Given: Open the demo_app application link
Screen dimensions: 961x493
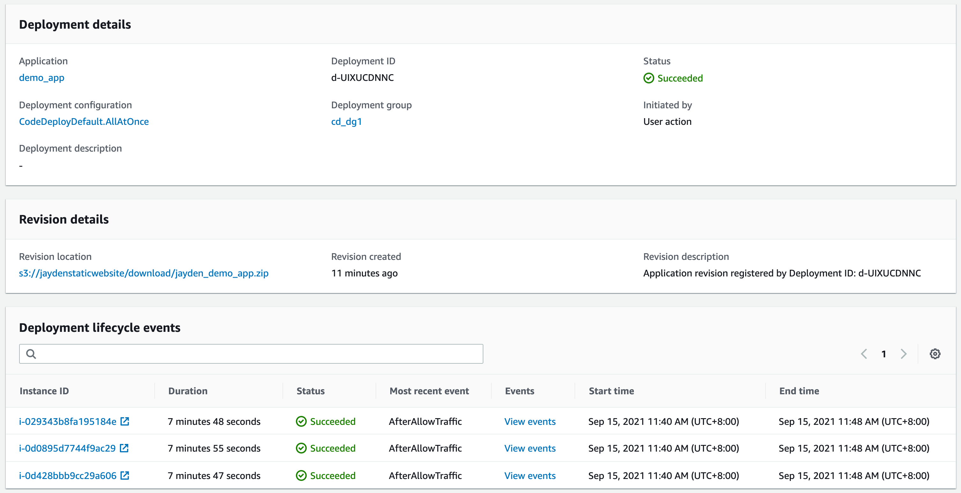Looking at the screenshot, I should (x=41, y=77).
